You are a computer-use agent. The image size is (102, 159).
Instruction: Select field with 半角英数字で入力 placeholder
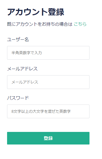(48, 53)
